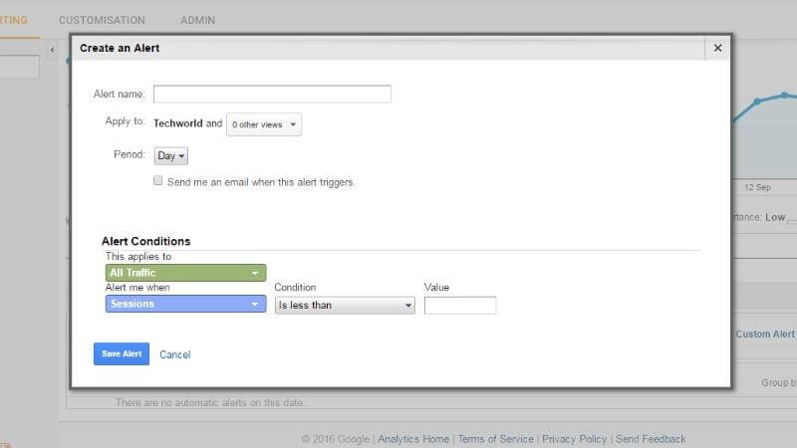Open the 0 other views dropdown
This screenshot has width=797, height=448.
coord(264,124)
